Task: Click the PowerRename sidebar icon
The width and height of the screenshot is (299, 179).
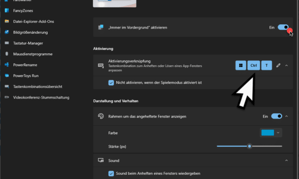Action: (7, 65)
